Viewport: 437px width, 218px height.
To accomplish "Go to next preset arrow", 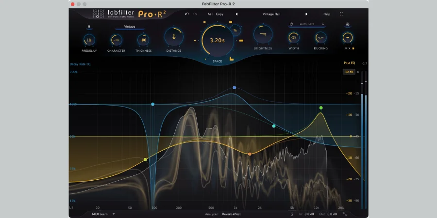I will (306, 14).
